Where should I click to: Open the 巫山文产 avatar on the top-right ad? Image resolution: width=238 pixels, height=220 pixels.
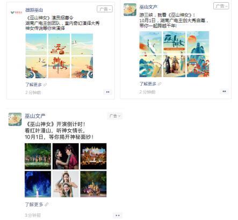click(x=130, y=10)
